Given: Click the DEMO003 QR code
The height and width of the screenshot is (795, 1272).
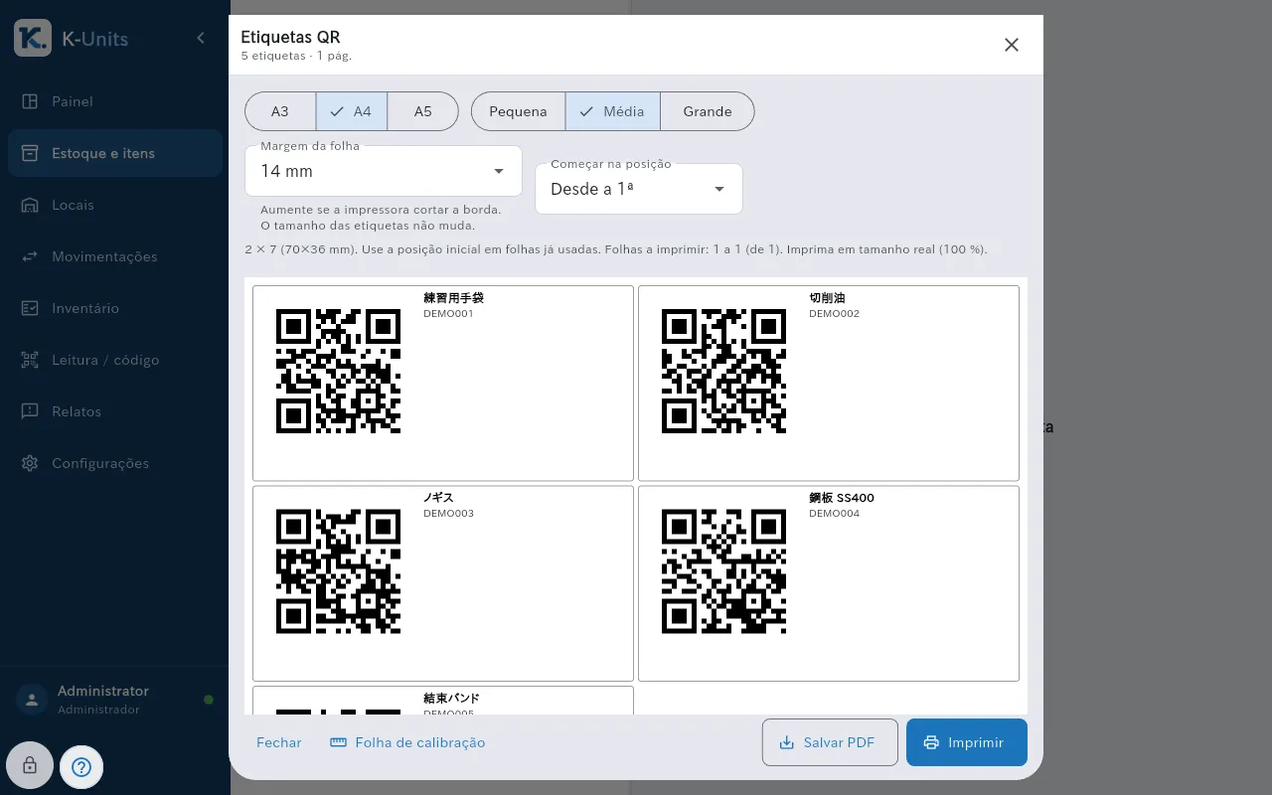Looking at the screenshot, I should [338, 571].
